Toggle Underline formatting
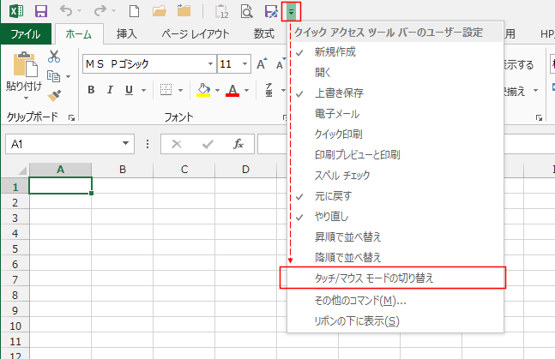 (130, 90)
